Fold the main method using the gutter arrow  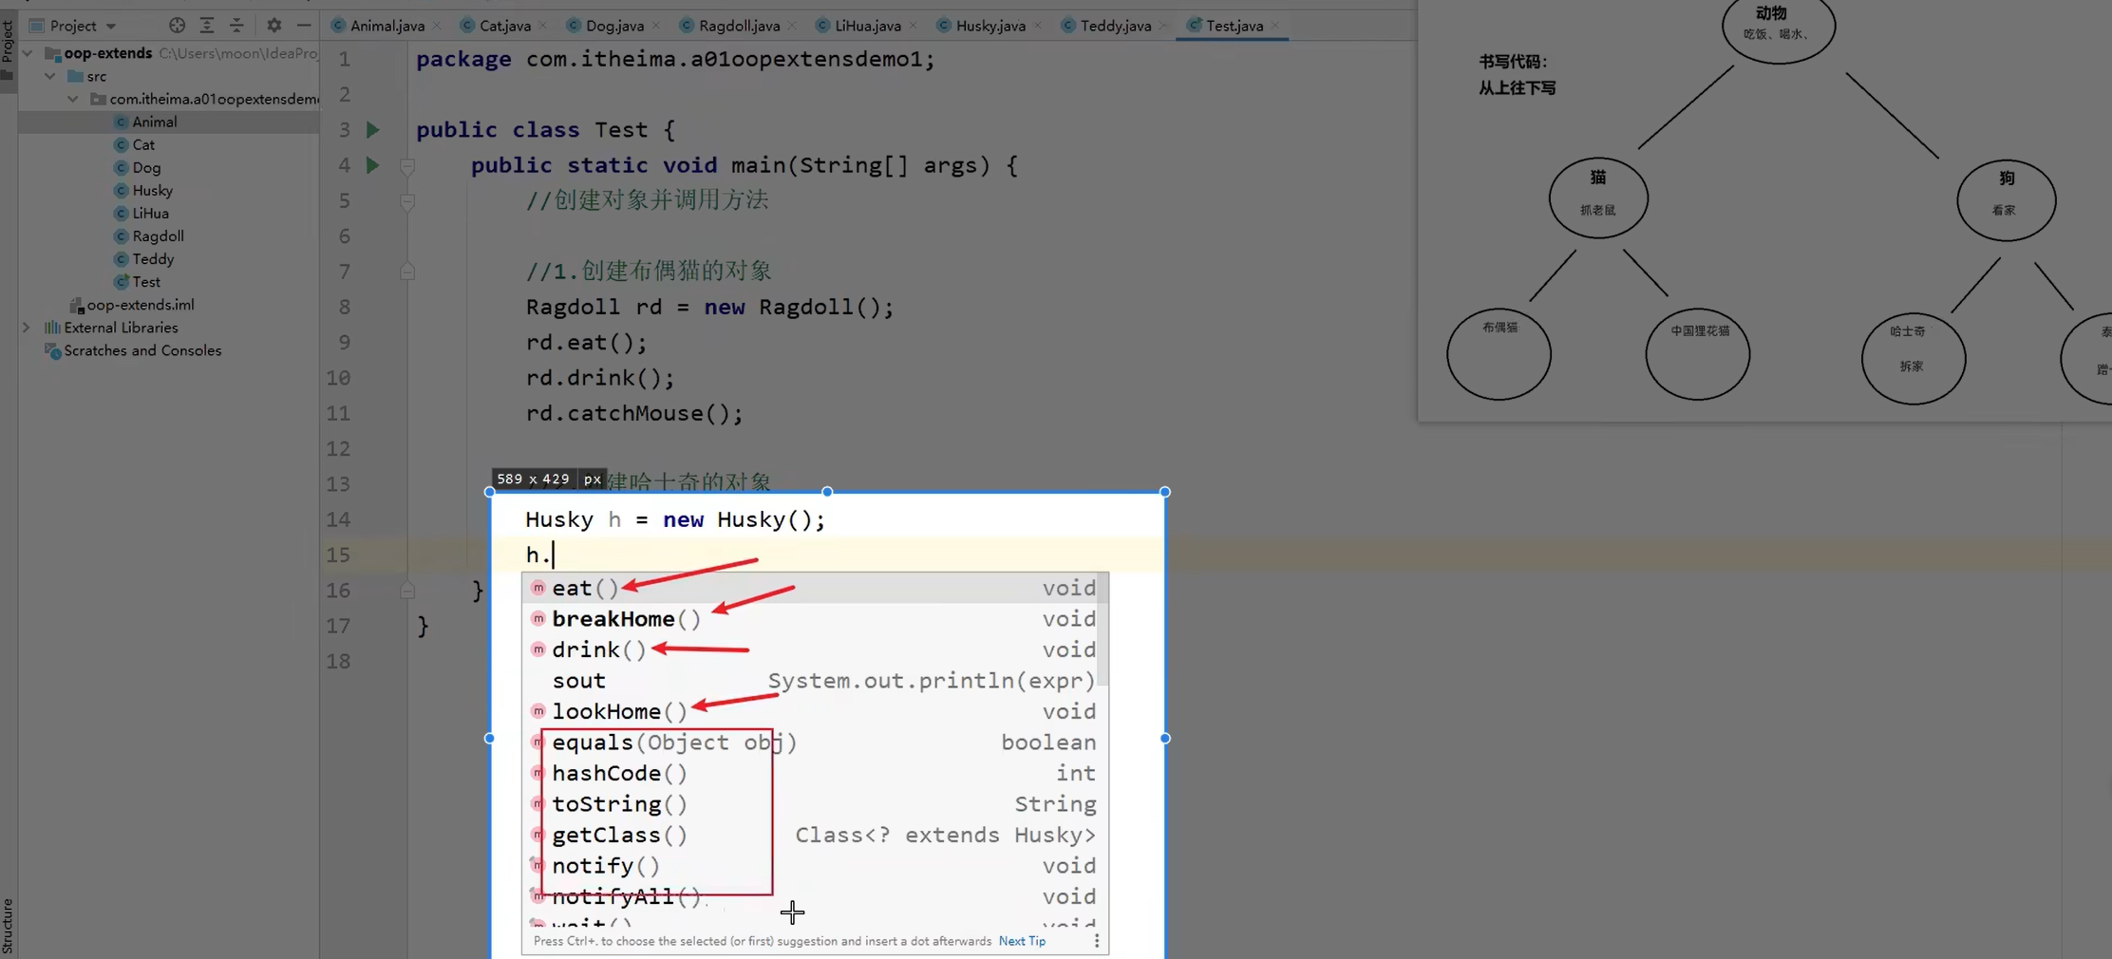[408, 165]
